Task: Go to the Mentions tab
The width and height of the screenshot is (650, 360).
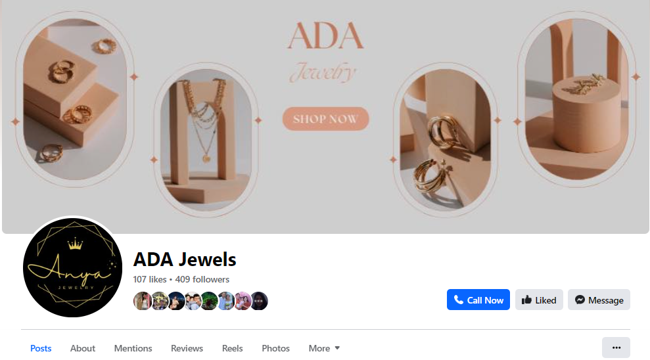Action: 133,348
